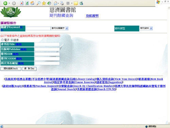Open the example link beside 關鍵字Keyword
Image resolution: width=170 pixels, height=128 pixels.
(x=21, y=27)
